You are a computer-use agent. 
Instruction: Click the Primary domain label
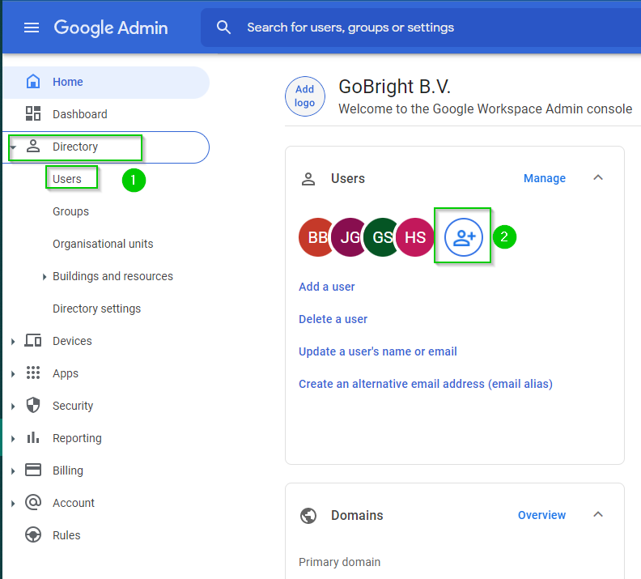pos(339,562)
